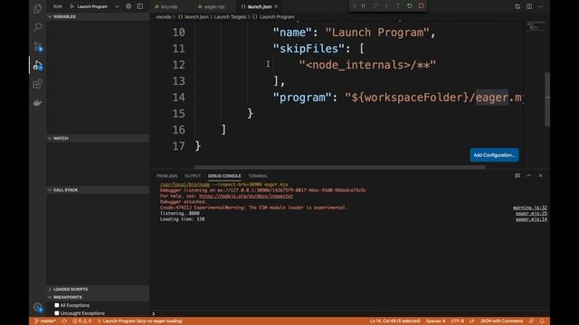The image size is (579, 325).
Task: Open the debug console icon in the Run header
Action: click(x=140, y=6)
